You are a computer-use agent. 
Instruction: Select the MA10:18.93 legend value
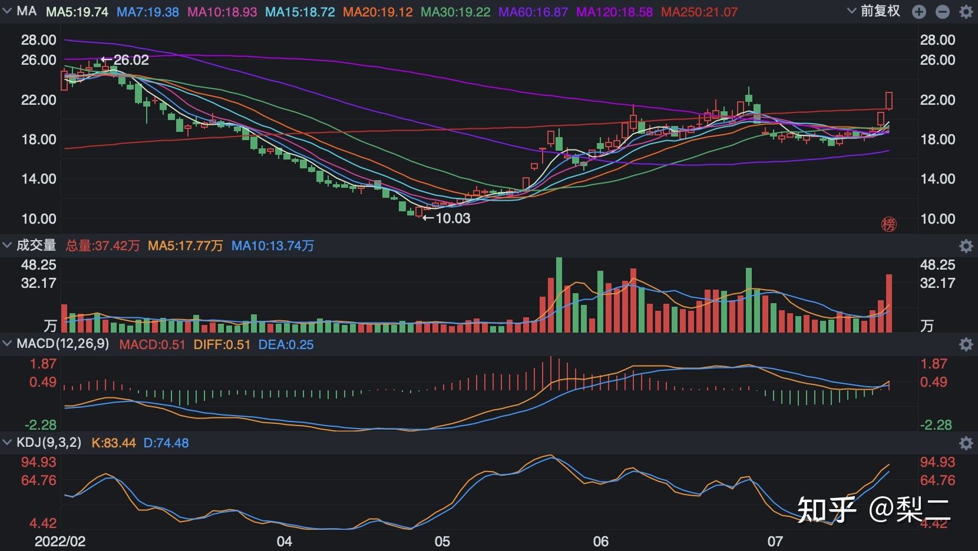pos(222,12)
